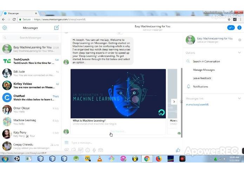The height and width of the screenshot is (173, 244).
Task: Open VLC media player from taskbar
Action: [100, 159]
